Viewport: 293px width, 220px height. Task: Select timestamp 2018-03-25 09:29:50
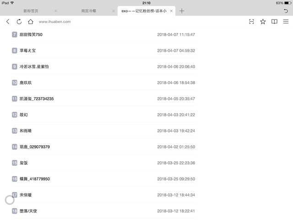176,179
